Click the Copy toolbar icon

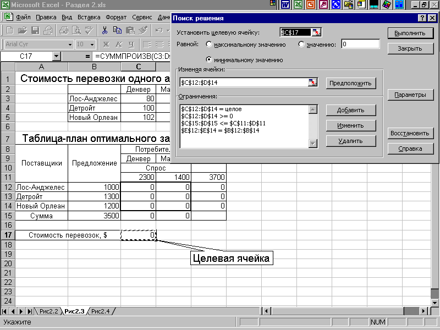pyautogui.click(x=117, y=30)
